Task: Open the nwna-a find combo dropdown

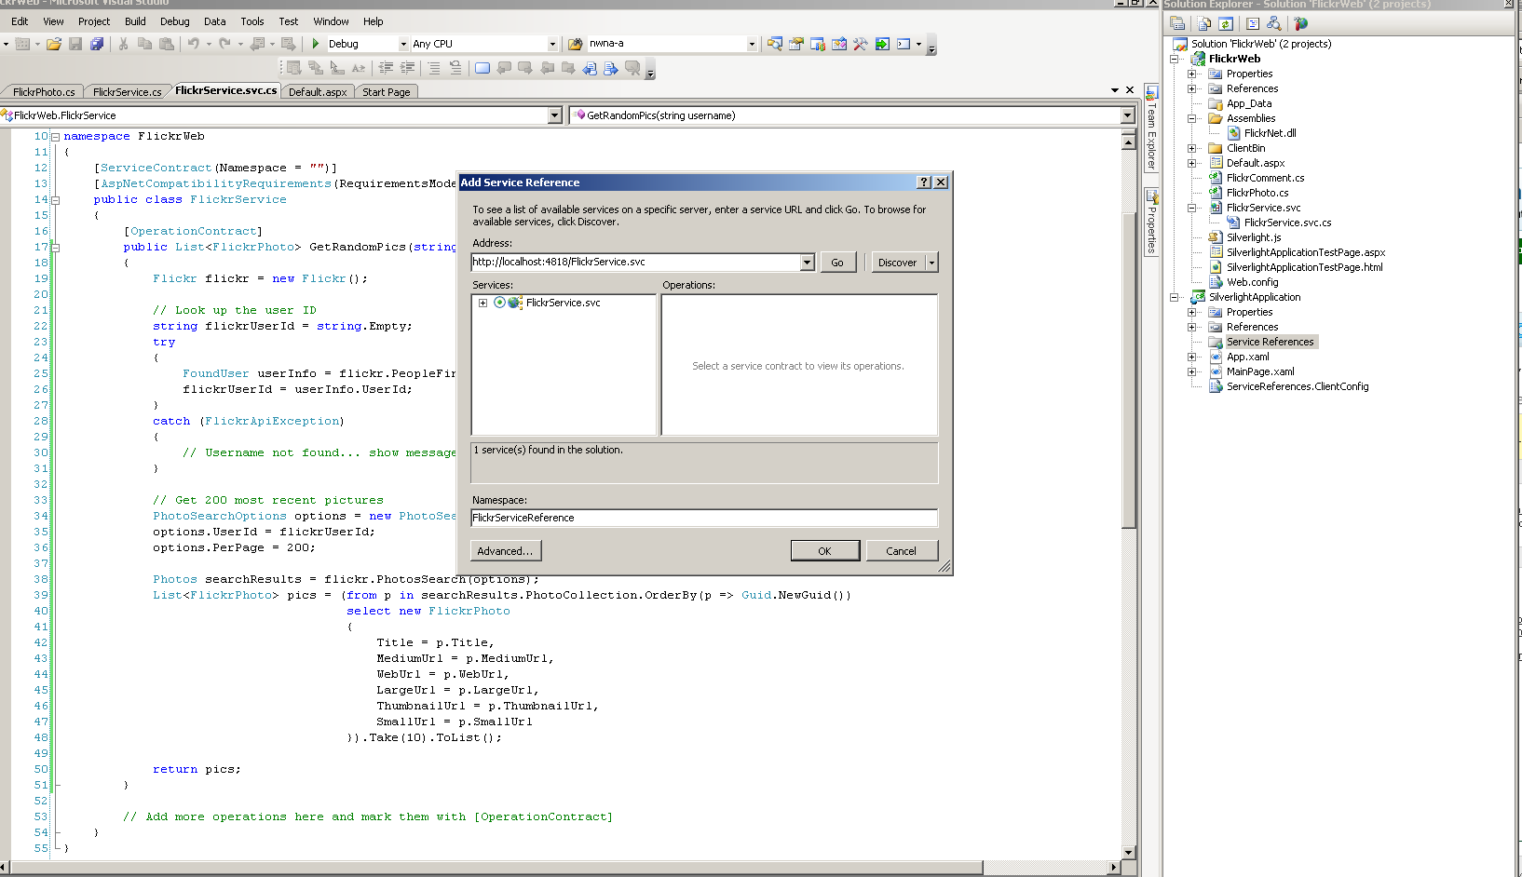Action: [752, 44]
